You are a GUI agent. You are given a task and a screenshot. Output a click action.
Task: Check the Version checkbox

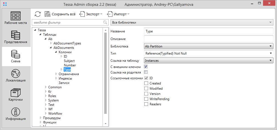coord(146,94)
